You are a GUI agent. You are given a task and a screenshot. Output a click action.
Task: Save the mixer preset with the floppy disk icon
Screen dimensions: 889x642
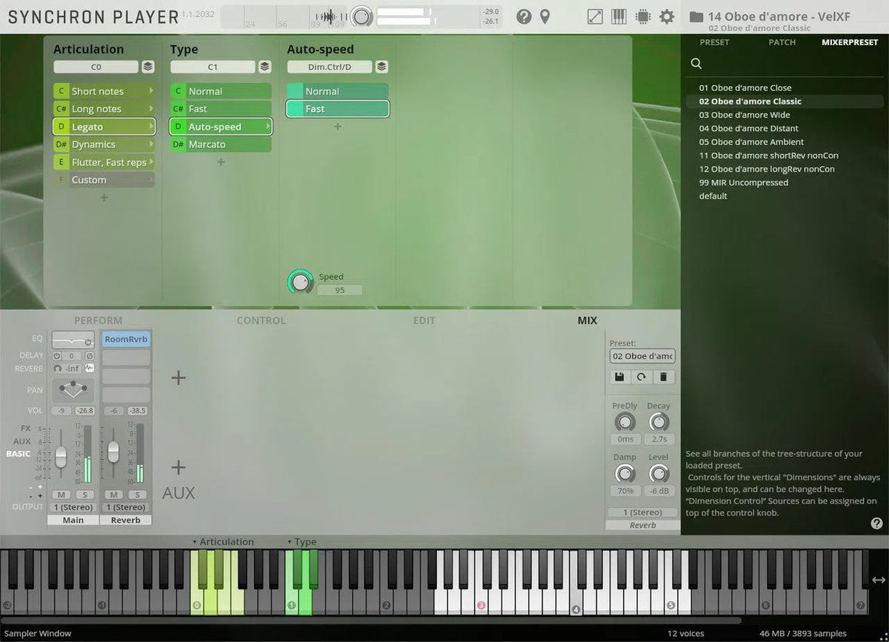[619, 377]
